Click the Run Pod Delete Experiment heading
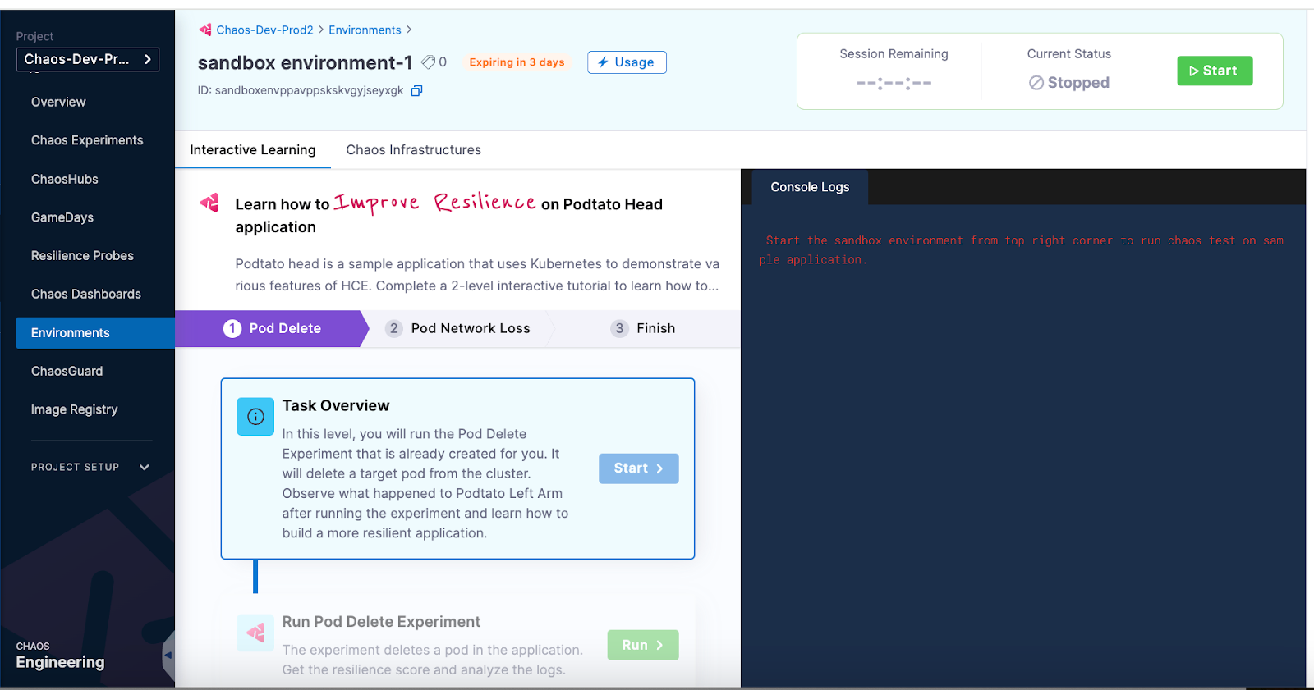This screenshot has height=690, width=1314. [x=381, y=622]
